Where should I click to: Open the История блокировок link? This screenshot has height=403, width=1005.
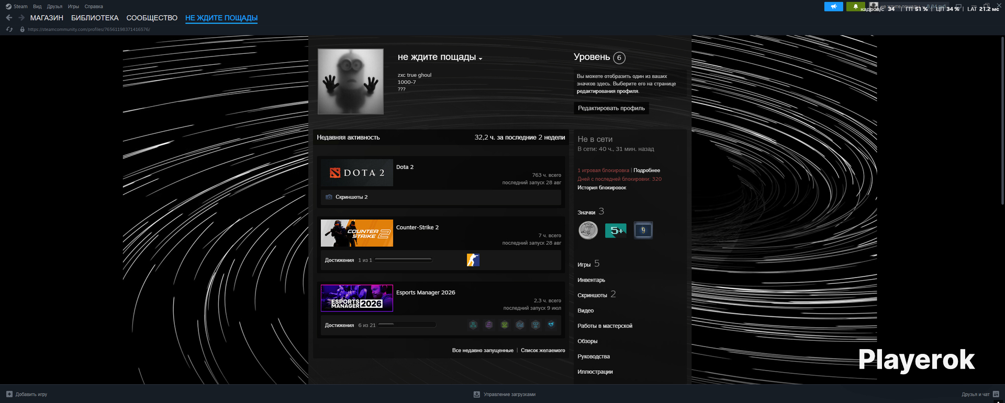pyautogui.click(x=601, y=188)
